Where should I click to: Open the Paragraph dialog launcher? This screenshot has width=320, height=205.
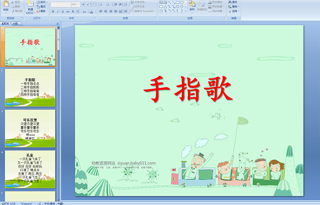[155, 18]
